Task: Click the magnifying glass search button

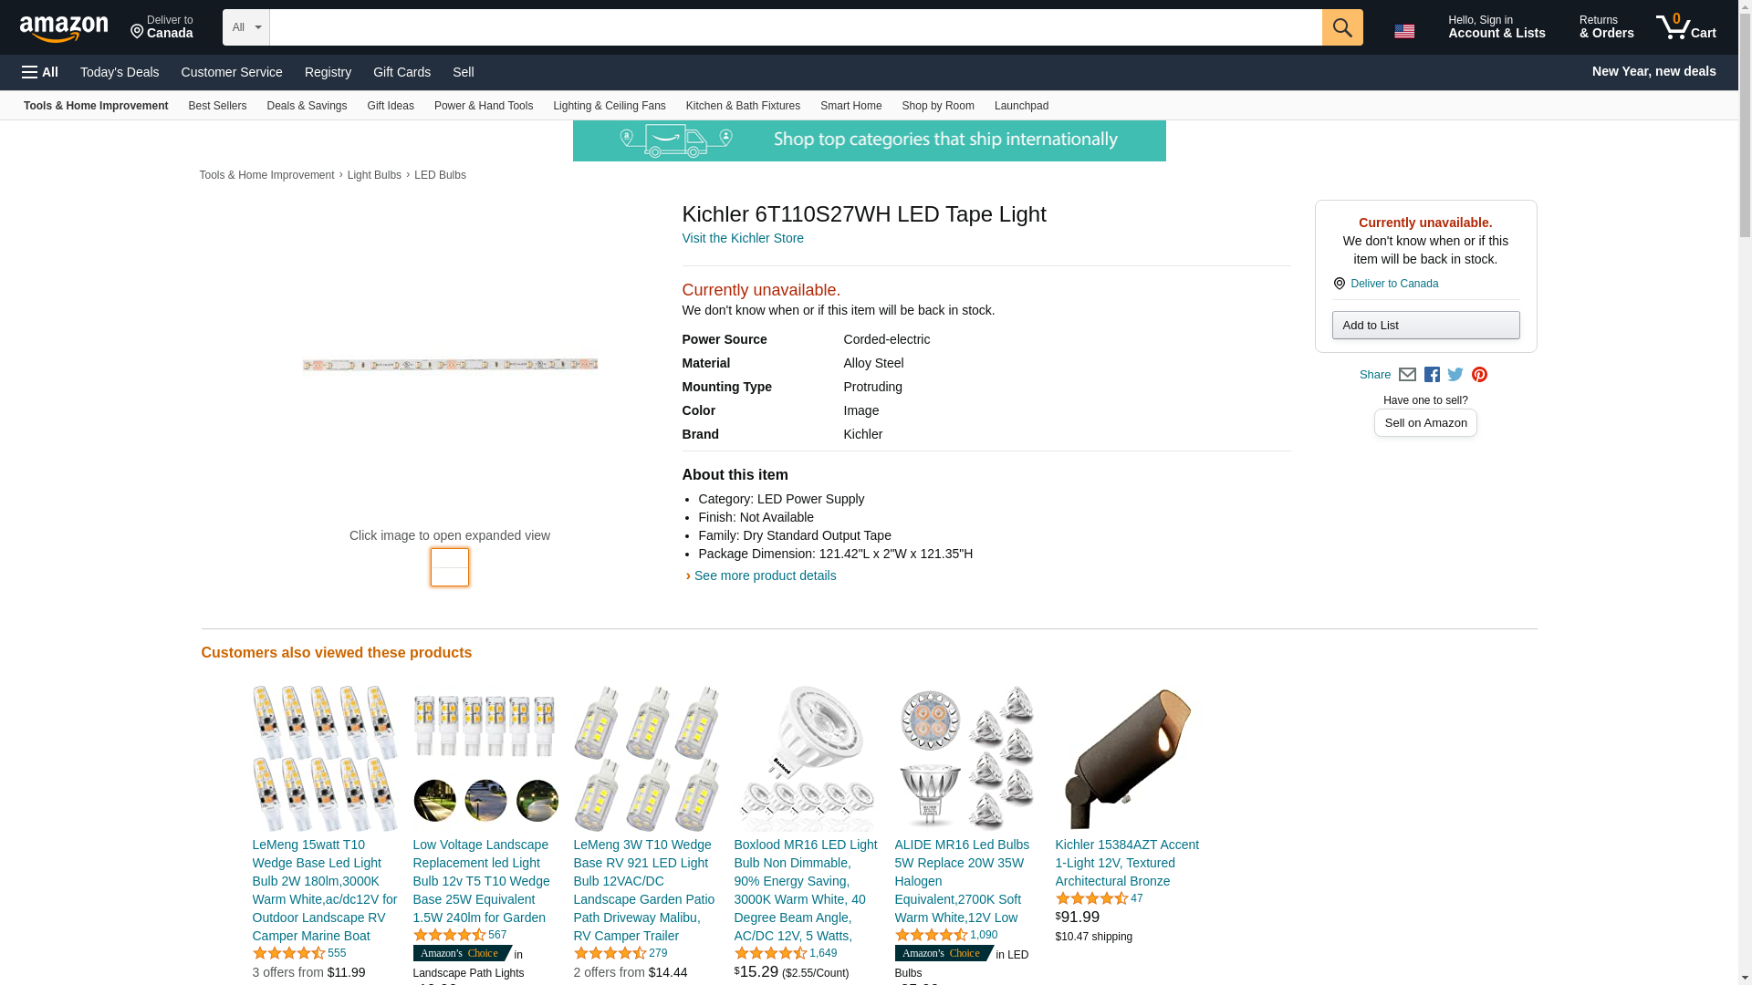Action: [x=1341, y=27]
